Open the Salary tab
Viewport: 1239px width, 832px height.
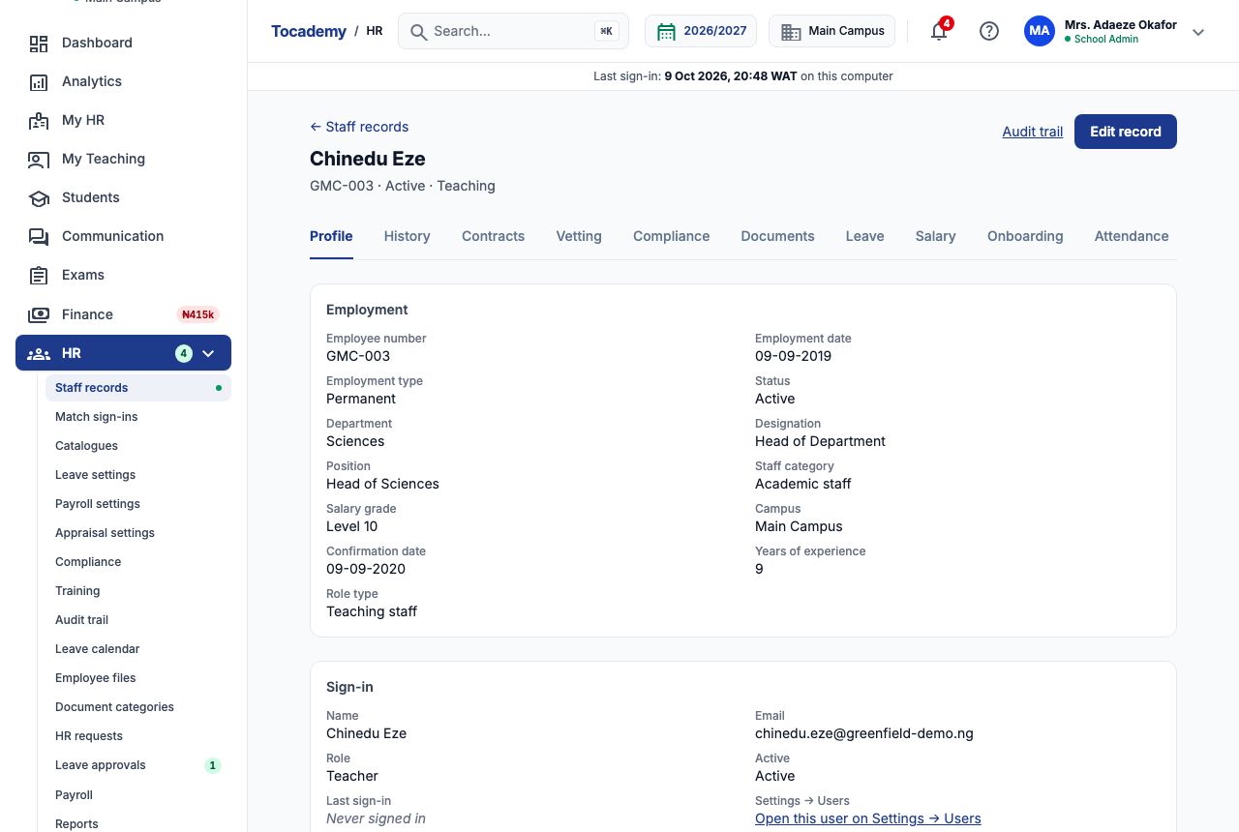(936, 236)
